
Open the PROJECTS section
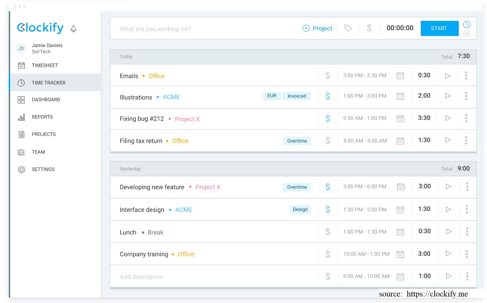[44, 134]
